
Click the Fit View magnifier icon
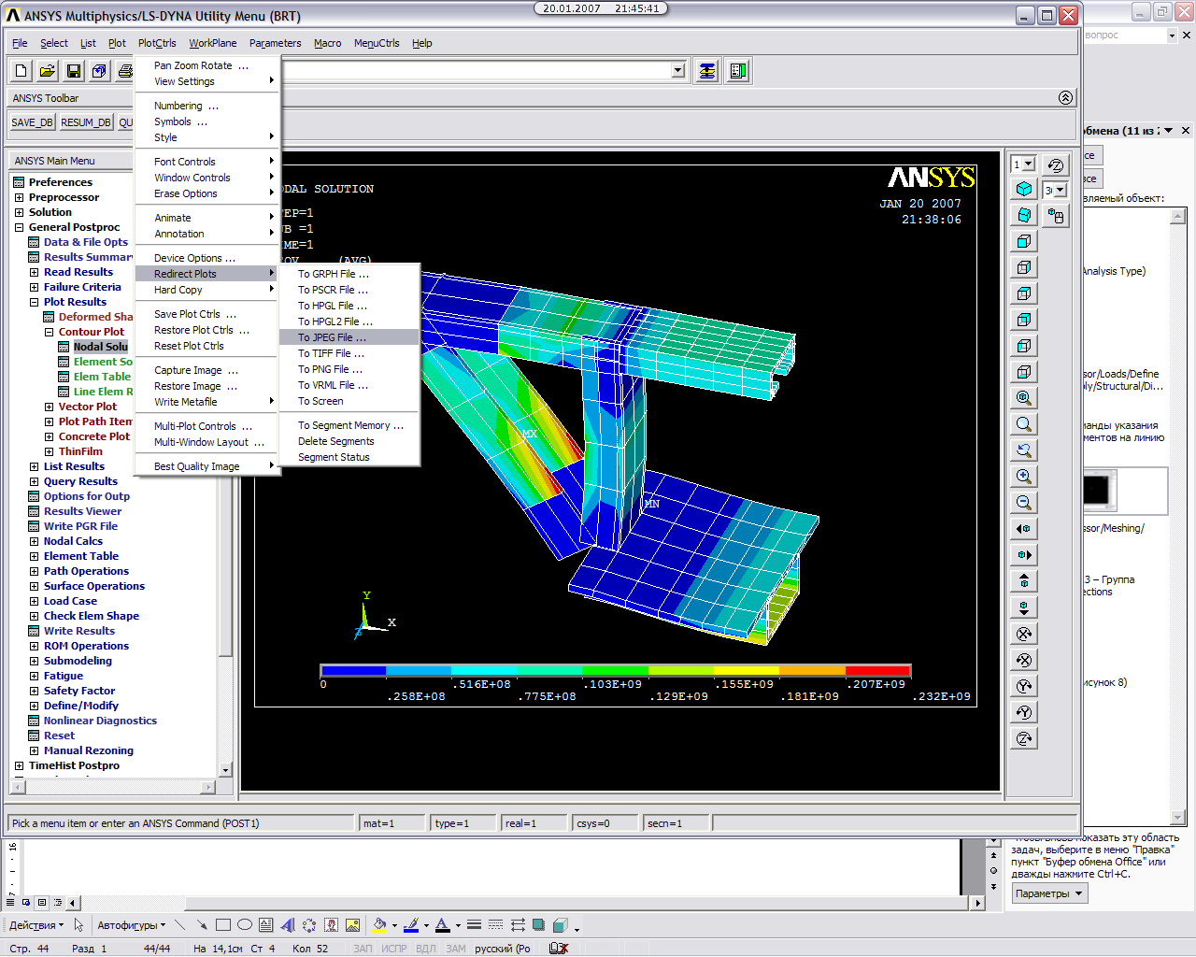click(1024, 398)
